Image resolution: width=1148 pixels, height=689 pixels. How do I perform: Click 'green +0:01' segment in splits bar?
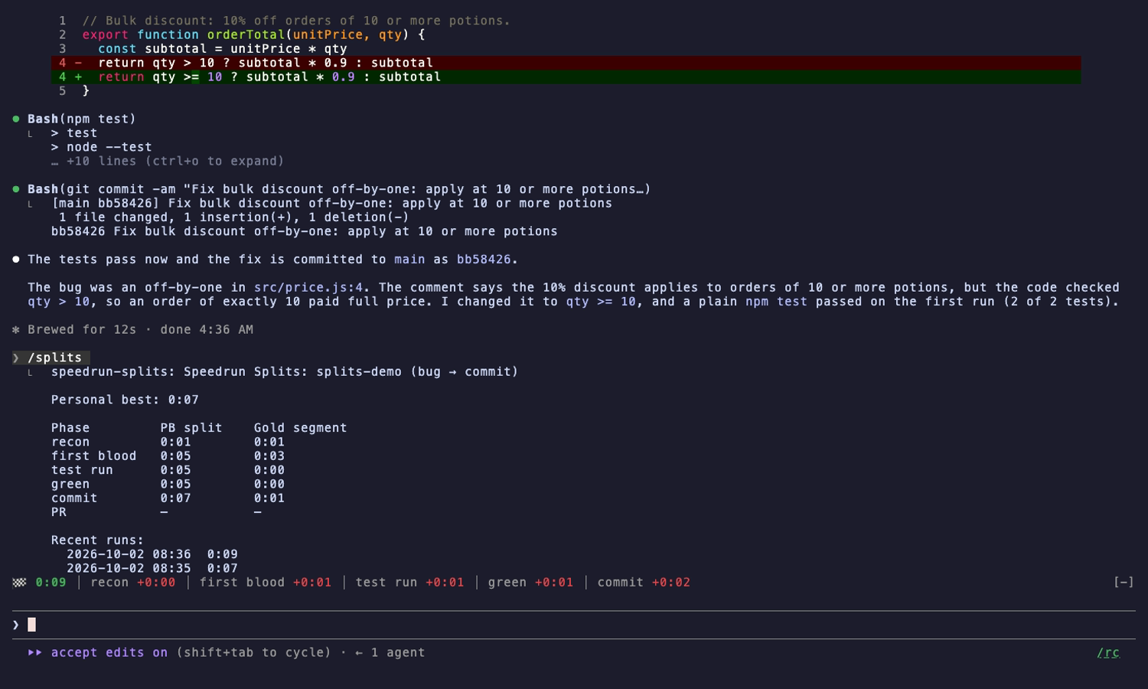[530, 583]
